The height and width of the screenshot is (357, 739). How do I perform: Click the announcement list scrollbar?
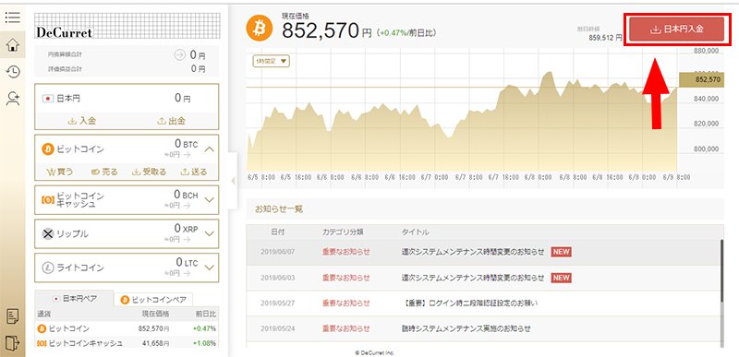point(721,270)
